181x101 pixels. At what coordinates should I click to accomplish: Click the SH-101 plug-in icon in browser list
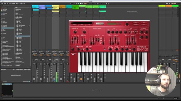(x=18, y=36)
